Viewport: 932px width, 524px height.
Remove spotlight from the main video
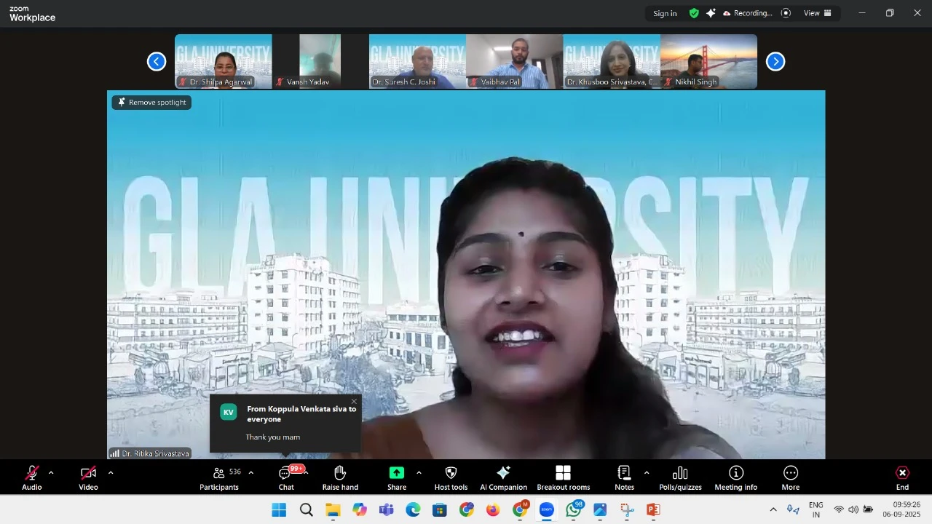click(x=151, y=103)
